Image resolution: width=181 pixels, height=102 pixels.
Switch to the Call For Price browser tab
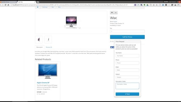(x=8, y=2)
